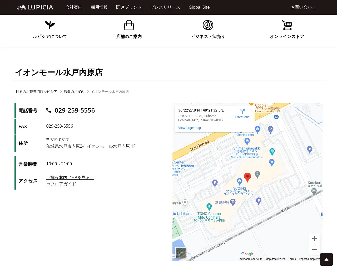This screenshot has height=270, width=337.
Task: Click the scroll-to-top arrow button
Action: pyautogui.click(x=326, y=259)
